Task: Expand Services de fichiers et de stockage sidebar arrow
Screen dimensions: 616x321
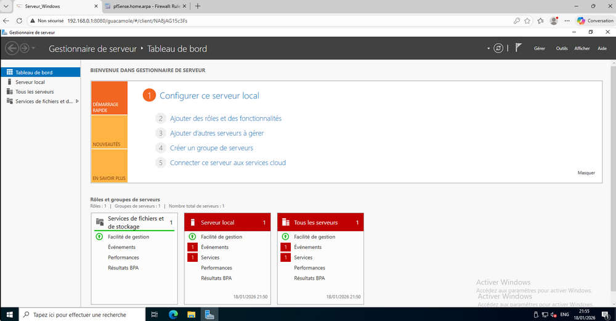Action: [x=77, y=102]
